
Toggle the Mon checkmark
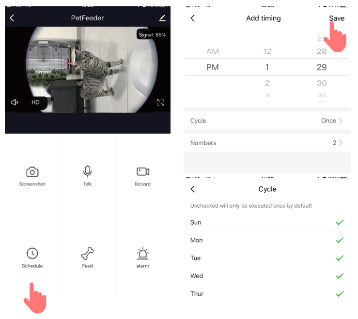[340, 240]
